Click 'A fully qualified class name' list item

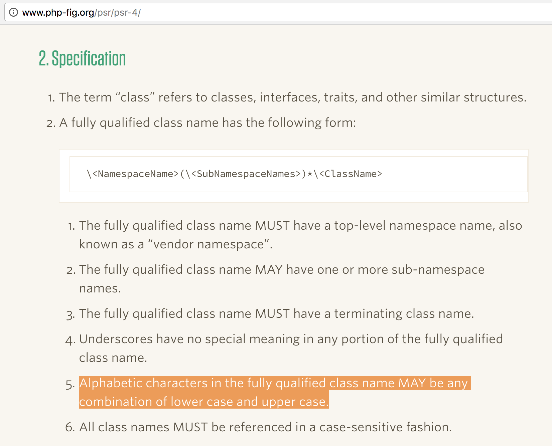[x=208, y=123]
